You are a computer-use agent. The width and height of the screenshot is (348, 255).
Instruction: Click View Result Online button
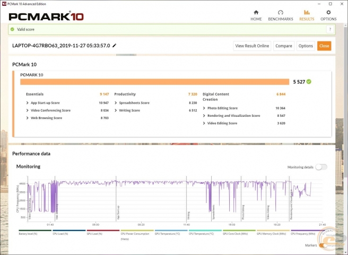pos(252,46)
